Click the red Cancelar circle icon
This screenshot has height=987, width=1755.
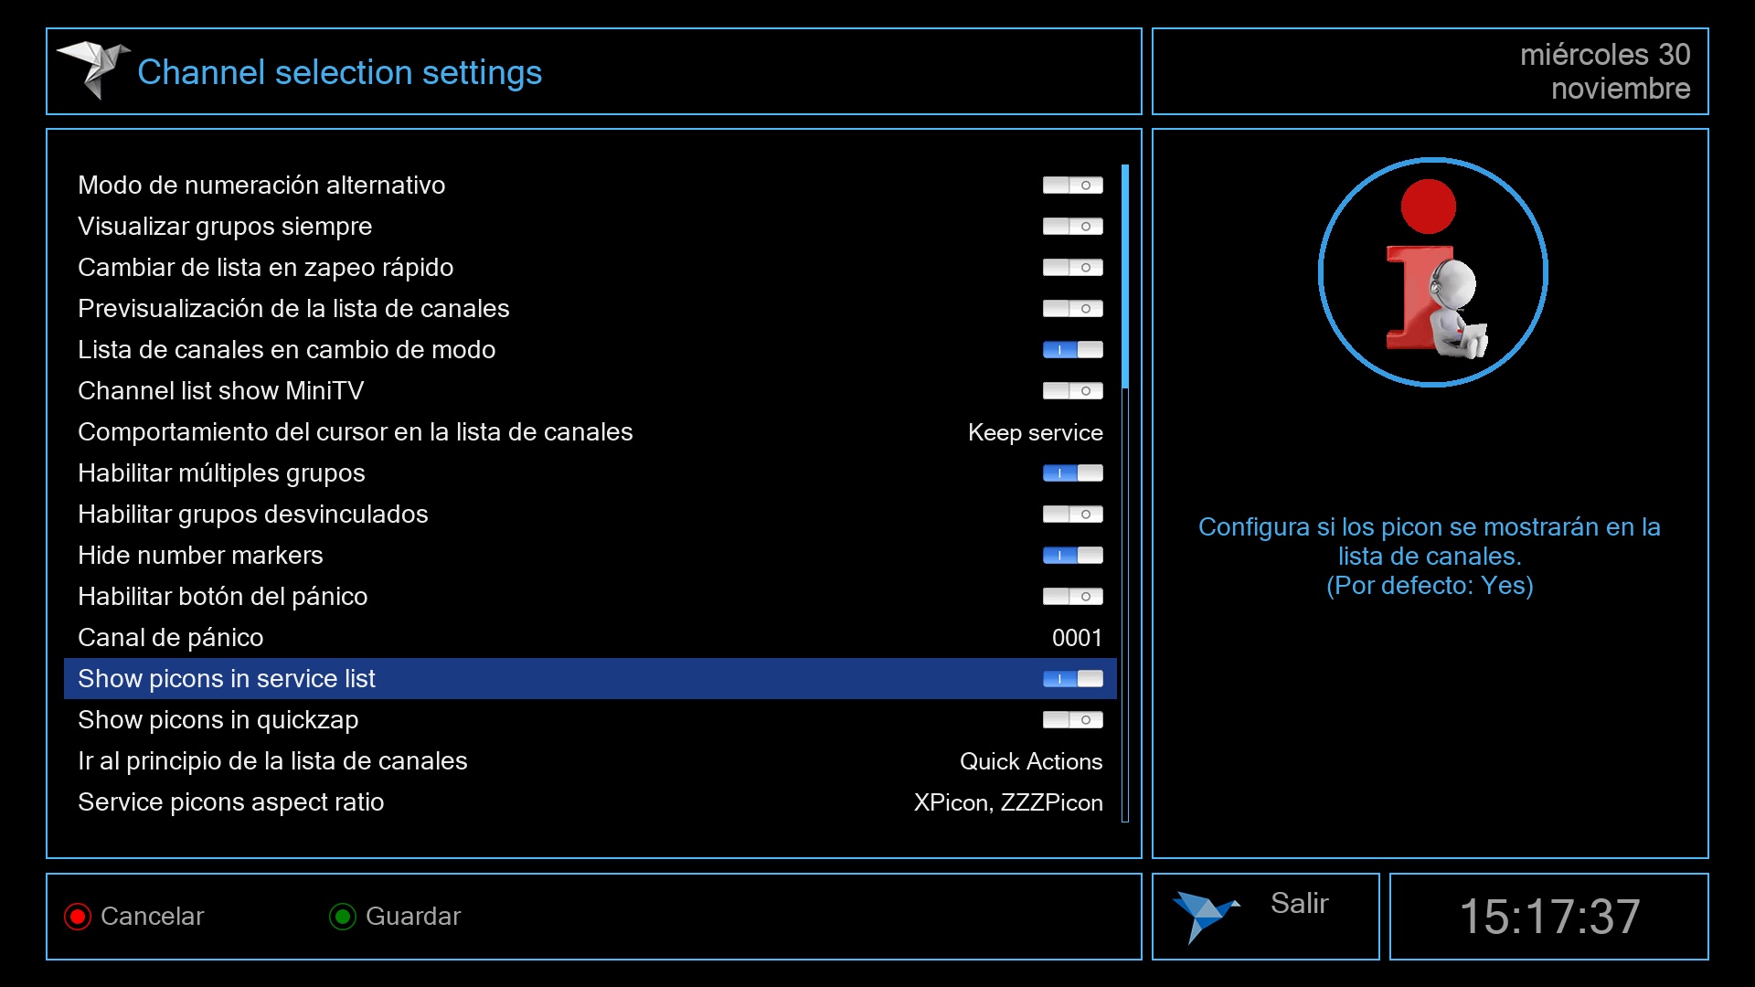point(78,917)
